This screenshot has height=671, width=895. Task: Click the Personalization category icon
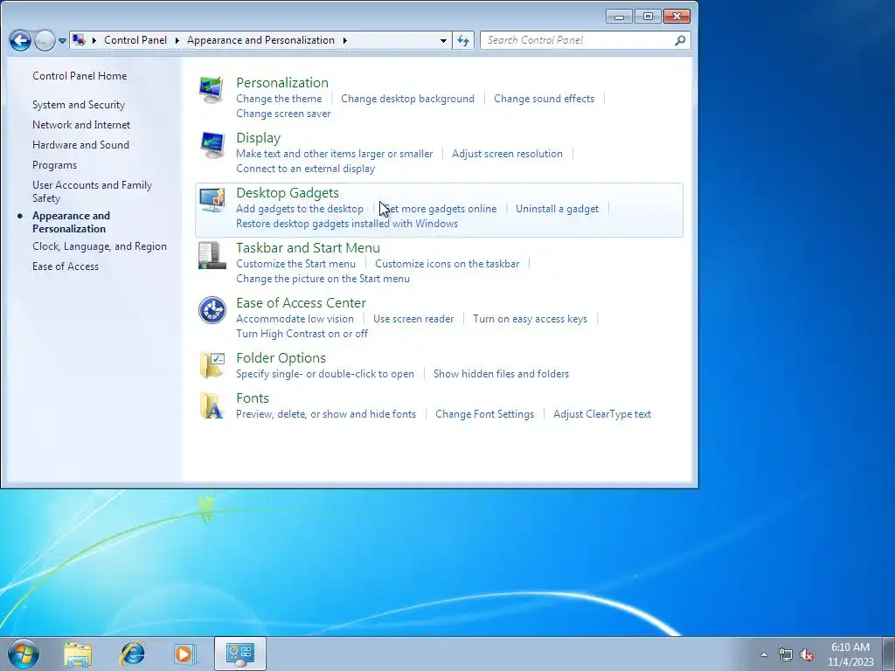click(x=212, y=90)
